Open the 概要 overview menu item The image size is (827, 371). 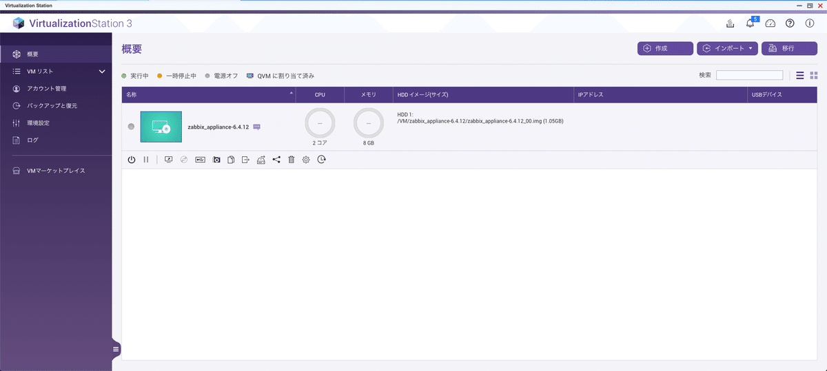tap(56, 54)
